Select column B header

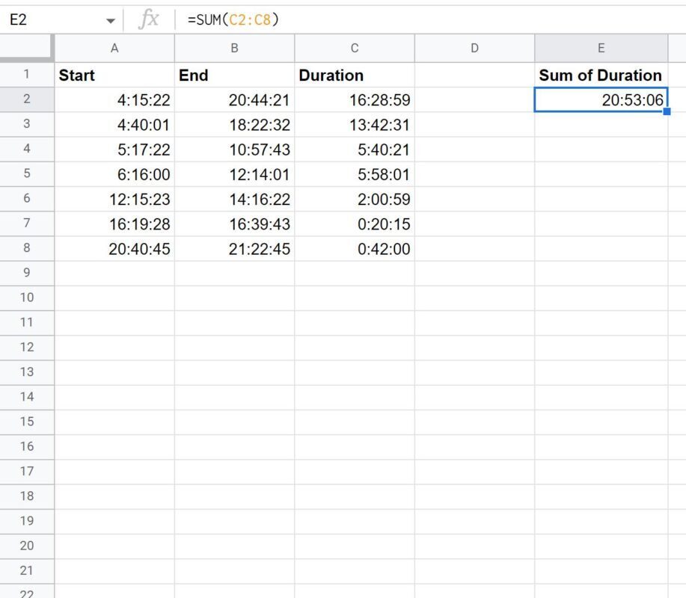tap(234, 48)
